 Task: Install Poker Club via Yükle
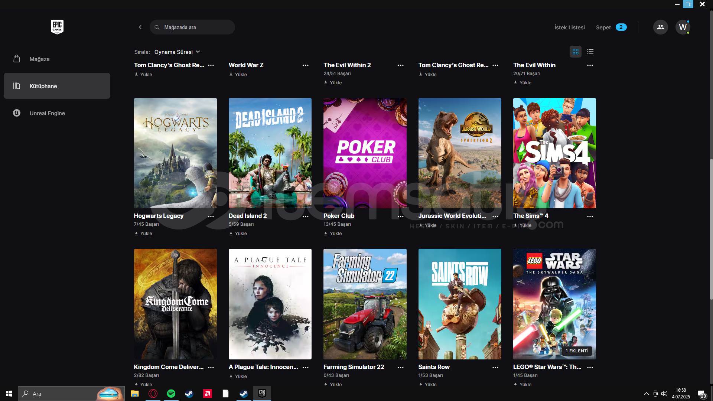(x=333, y=234)
